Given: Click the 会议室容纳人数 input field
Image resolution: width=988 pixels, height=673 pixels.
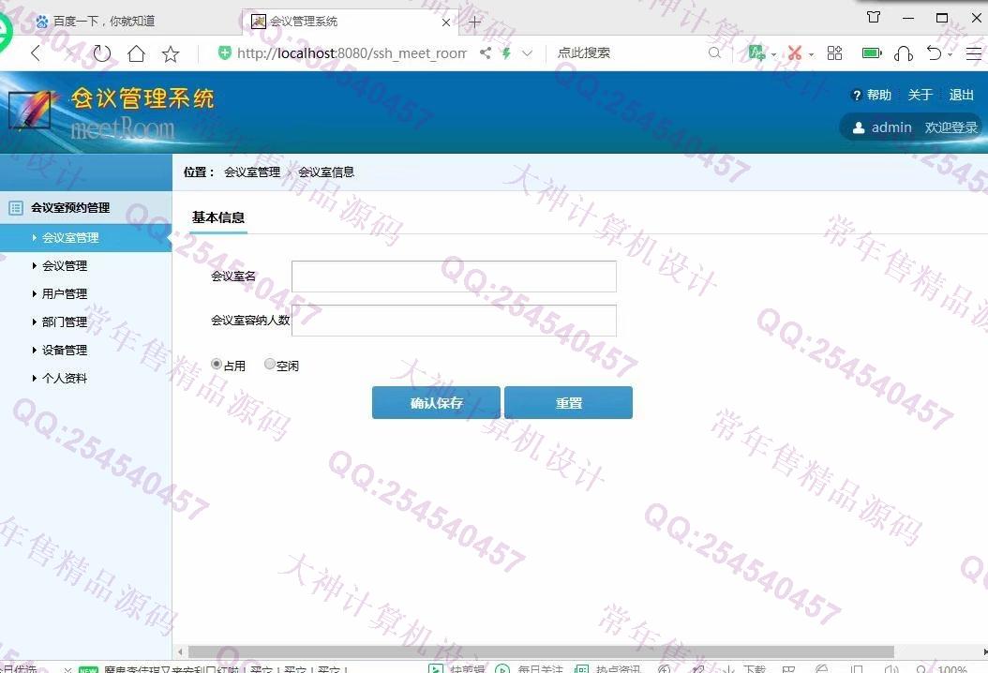Looking at the screenshot, I should (x=454, y=321).
